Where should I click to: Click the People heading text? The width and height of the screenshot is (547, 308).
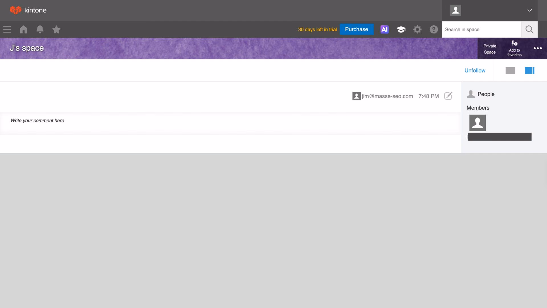coord(486,94)
